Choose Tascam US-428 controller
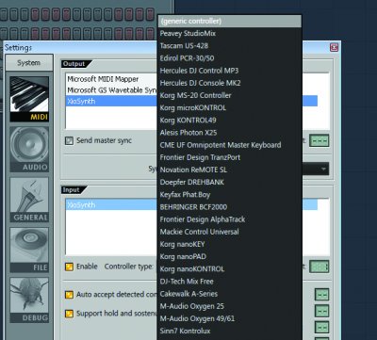Image resolution: width=377 pixels, height=340 pixels. 229,46
